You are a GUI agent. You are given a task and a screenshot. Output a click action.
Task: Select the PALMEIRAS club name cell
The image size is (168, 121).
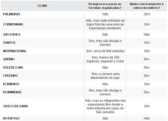(12, 14)
